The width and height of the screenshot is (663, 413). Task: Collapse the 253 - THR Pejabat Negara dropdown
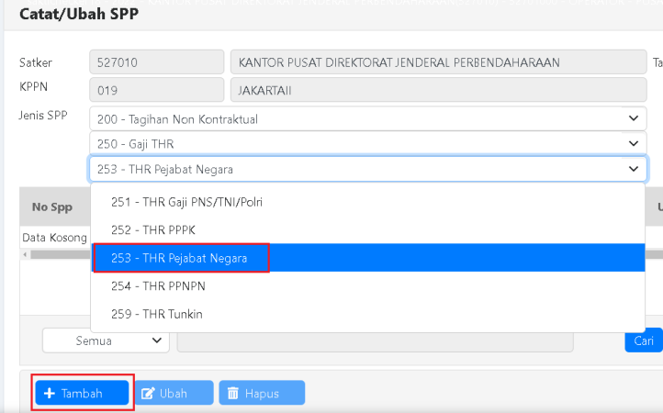click(x=632, y=169)
